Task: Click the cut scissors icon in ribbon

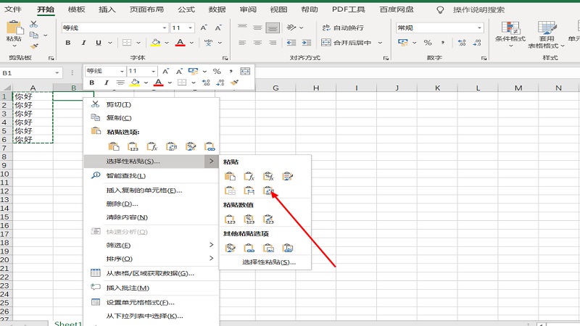Action: click(33, 24)
